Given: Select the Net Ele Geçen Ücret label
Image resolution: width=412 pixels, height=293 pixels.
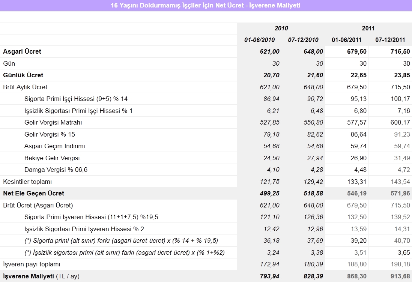Looking at the screenshot, I should point(34,193).
